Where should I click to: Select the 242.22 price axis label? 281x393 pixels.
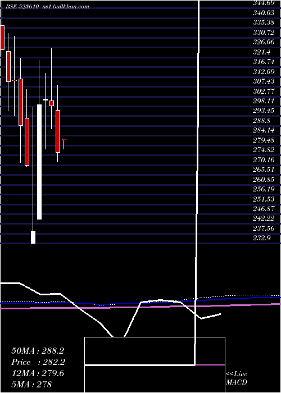[264, 218]
